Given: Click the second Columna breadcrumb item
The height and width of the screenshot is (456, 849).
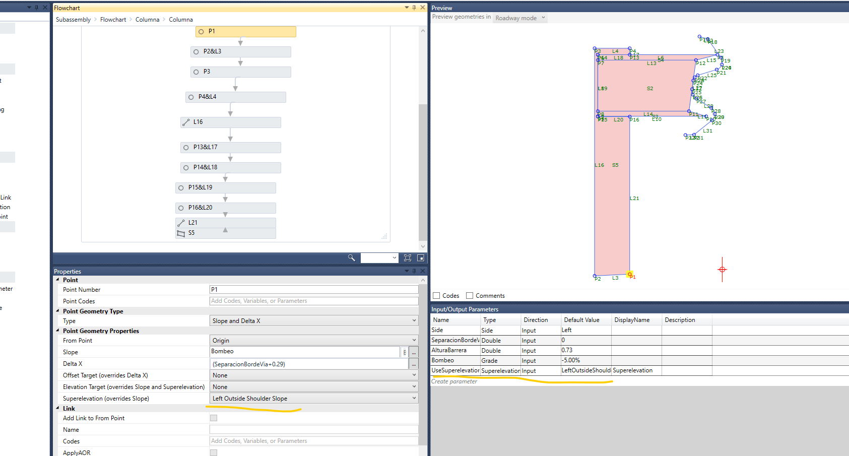Looking at the screenshot, I should click(180, 19).
